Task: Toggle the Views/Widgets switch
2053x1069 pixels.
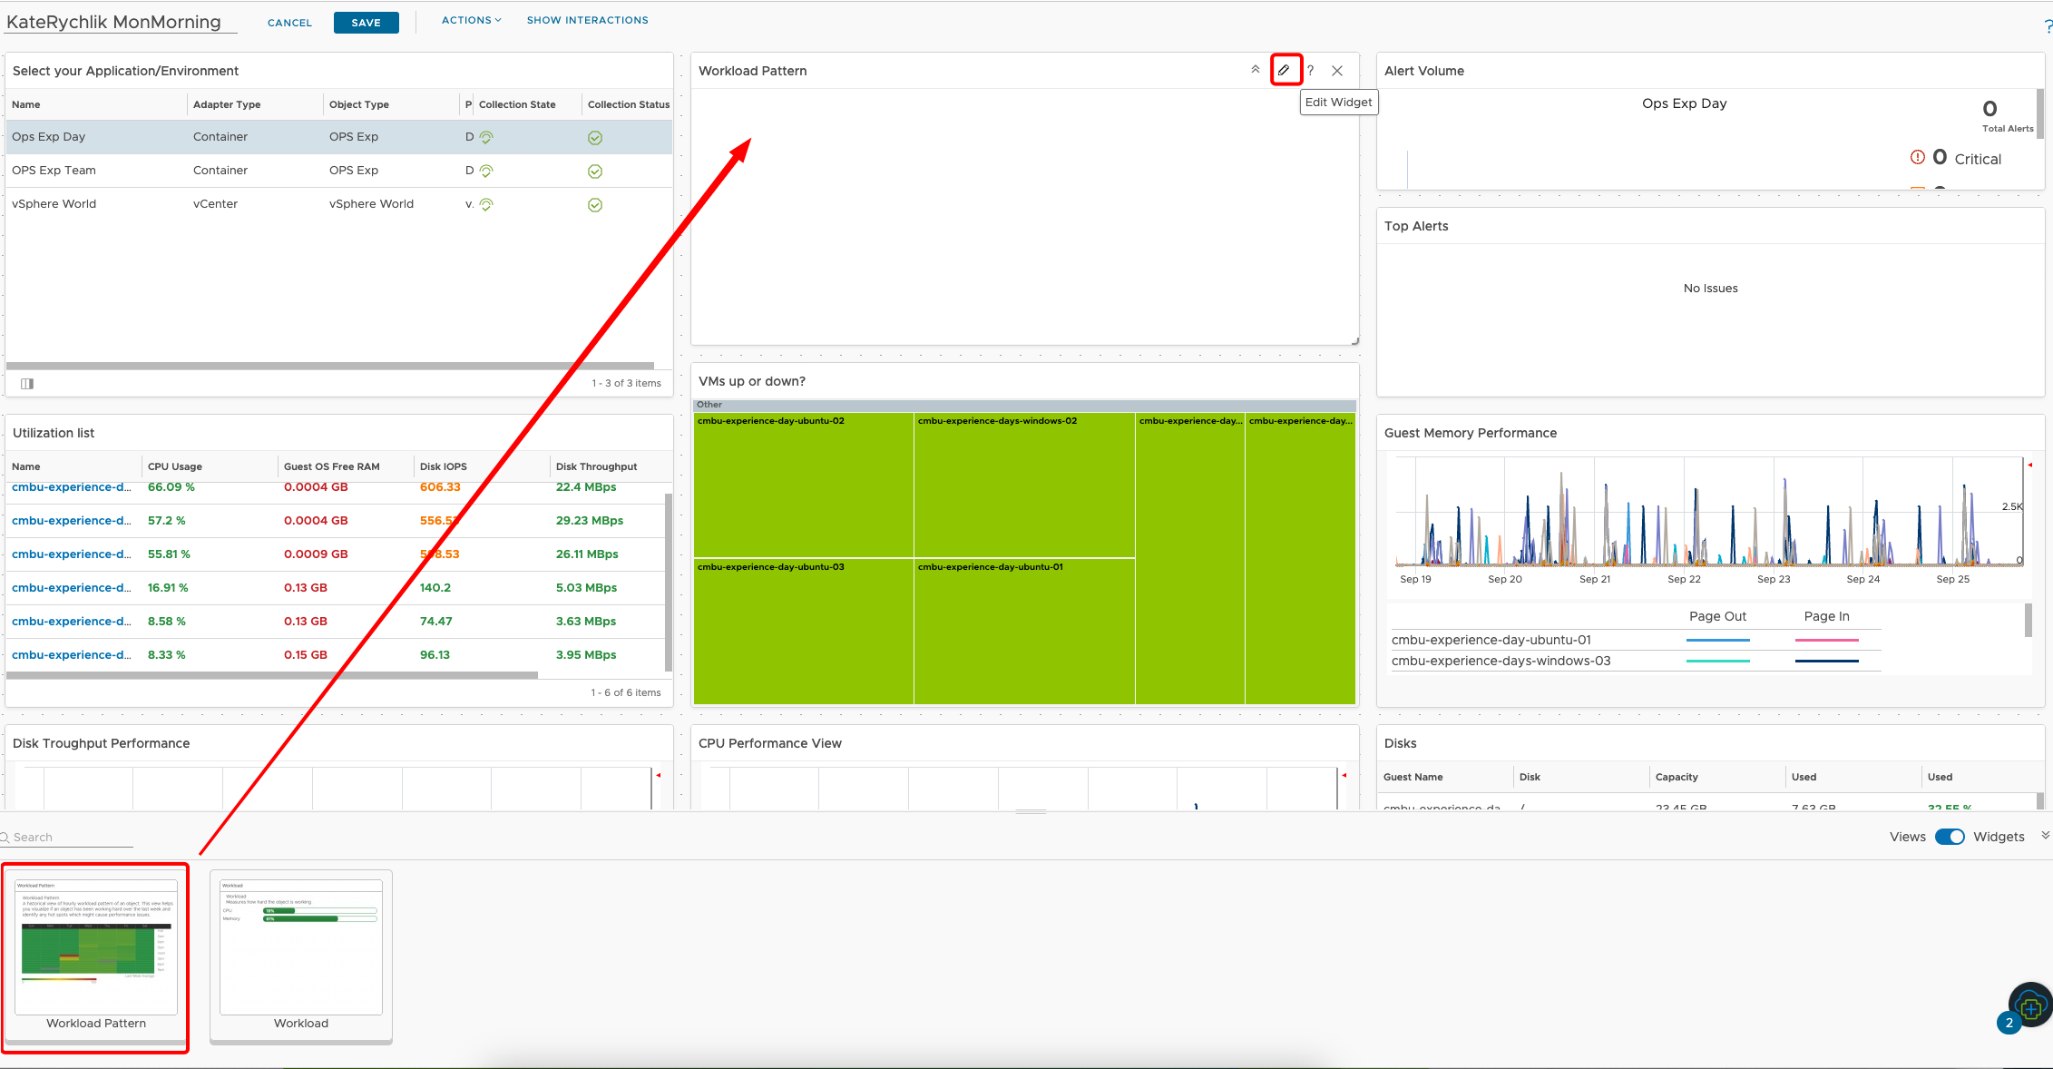Action: pyautogui.click(x=1950, y=837)
